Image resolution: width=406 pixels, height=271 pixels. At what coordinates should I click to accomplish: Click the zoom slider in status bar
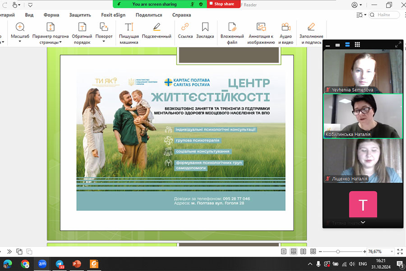(x=338, y=252)
